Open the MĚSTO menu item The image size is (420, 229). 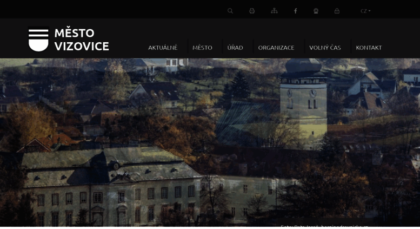tap(202, 48)
